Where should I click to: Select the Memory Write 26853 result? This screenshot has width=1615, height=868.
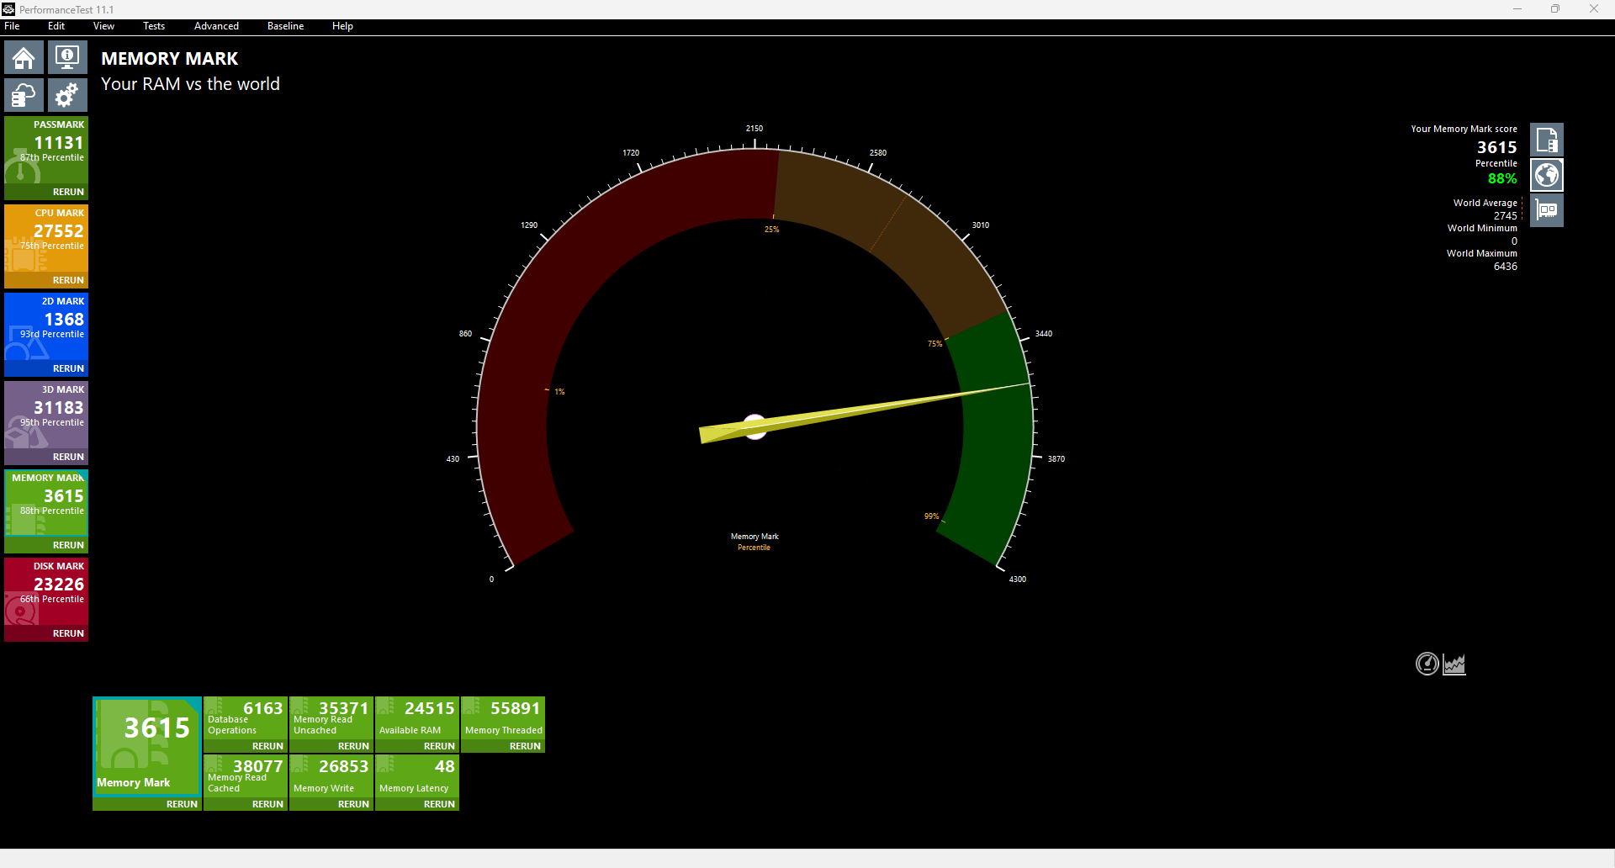click(x=331, y=775)
